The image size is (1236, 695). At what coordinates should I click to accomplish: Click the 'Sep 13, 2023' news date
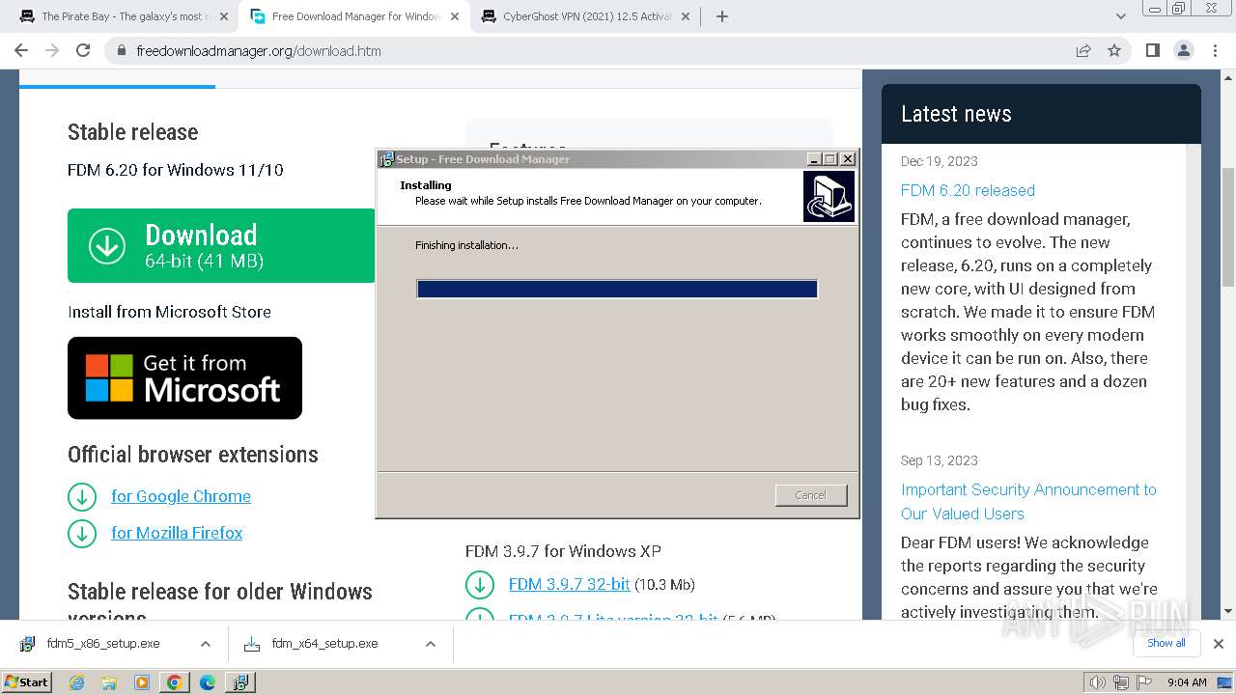(x=940, y=460)
